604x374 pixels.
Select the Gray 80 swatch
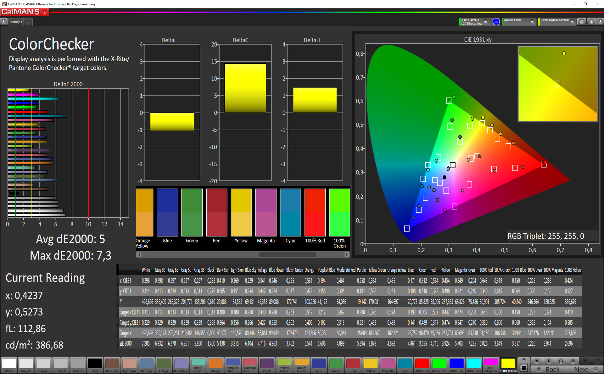point(26,365)
